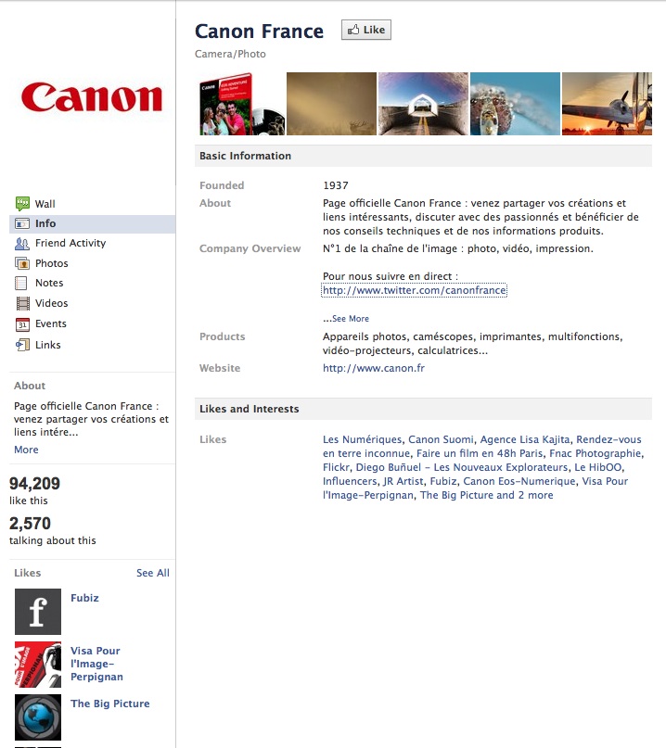This screenshot has height=748, width=666.
Task: Click the Fubiz name in sidebar
Action: point(84,598)
